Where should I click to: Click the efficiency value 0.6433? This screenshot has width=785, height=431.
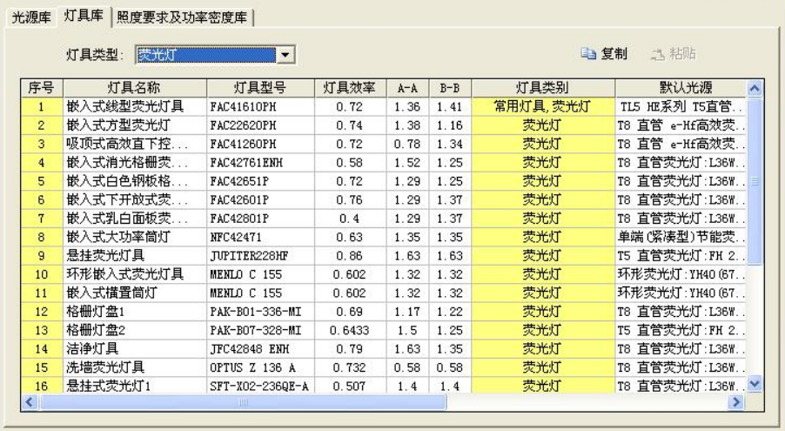click(350, 330)
